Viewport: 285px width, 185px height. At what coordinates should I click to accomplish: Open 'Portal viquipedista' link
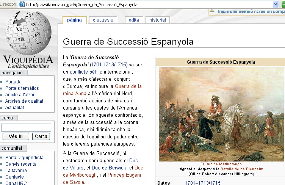click(24, 158)
